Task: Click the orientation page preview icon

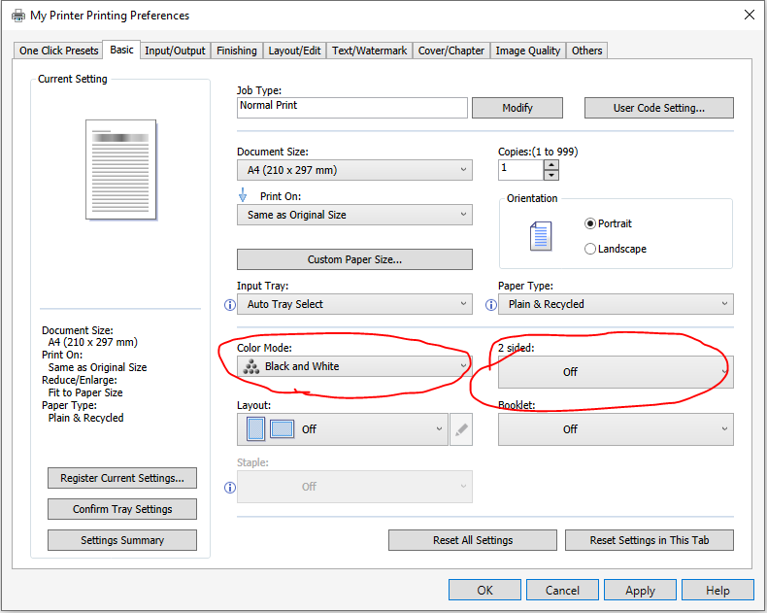Action: point(541,236)
